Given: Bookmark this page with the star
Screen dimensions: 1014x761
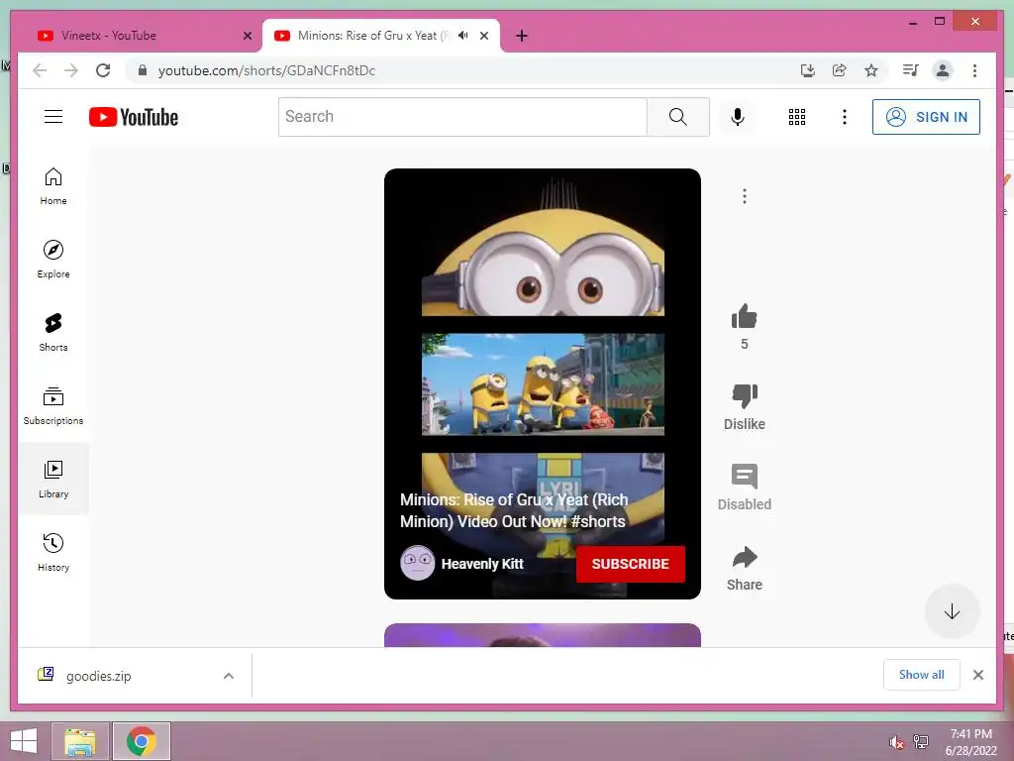Looking at the screenshot, I should tap(871, 70).
